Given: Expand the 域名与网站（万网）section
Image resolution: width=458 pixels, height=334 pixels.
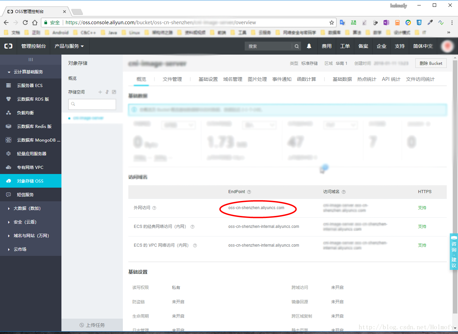Looking at the screenshot, I should 31,236.
